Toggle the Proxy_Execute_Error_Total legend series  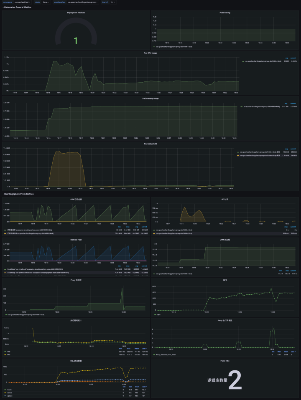[x=166, y=354]
